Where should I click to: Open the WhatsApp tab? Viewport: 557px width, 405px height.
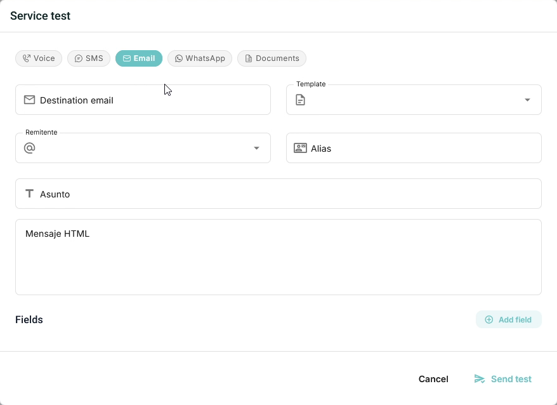point(200,58)
